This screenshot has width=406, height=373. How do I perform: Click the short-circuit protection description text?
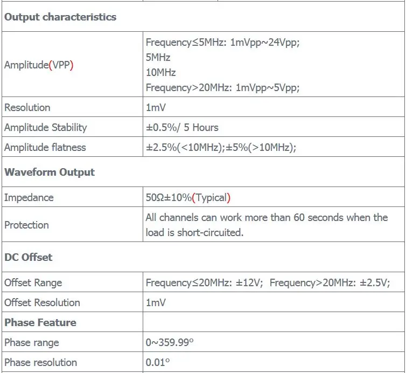(267, 225)
